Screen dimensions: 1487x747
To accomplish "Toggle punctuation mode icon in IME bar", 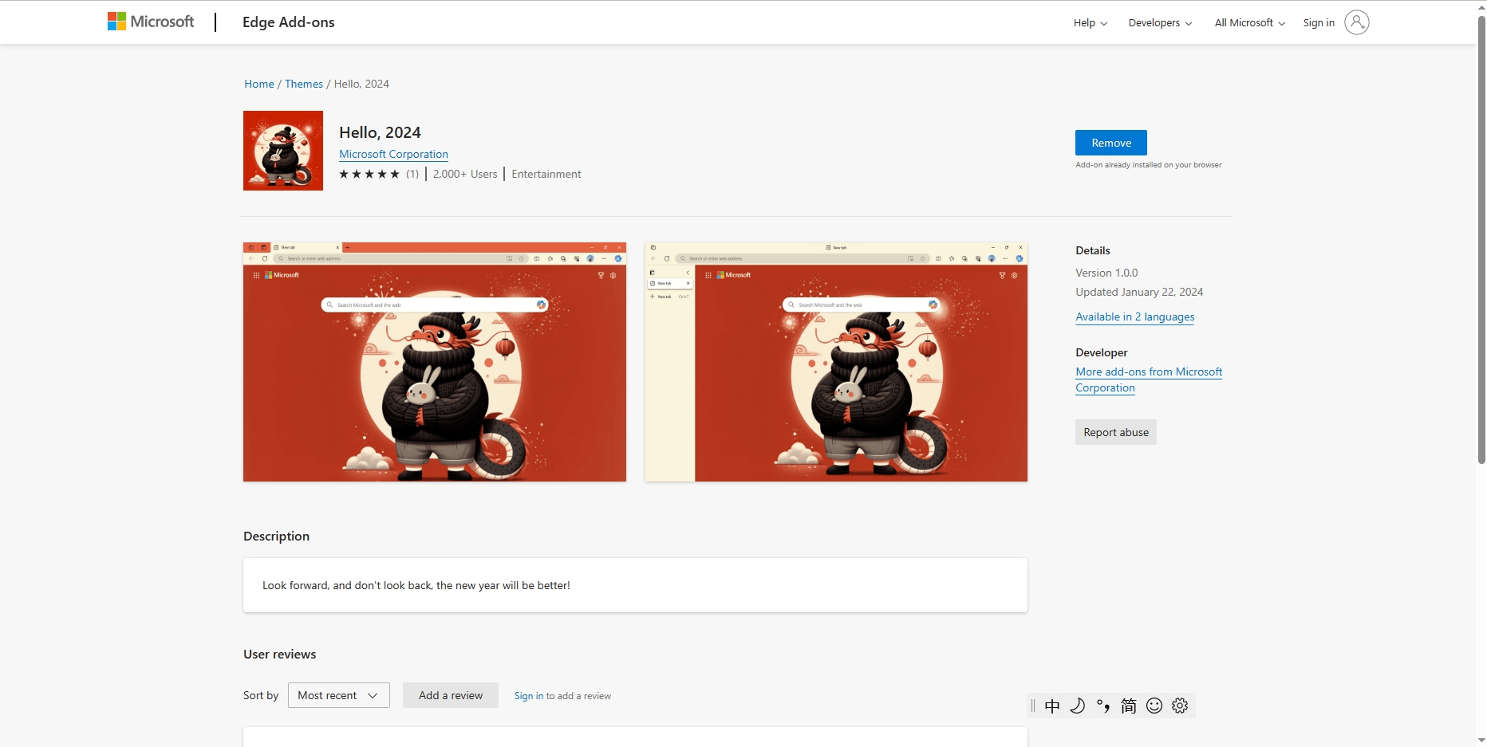I will (1103, 706).
